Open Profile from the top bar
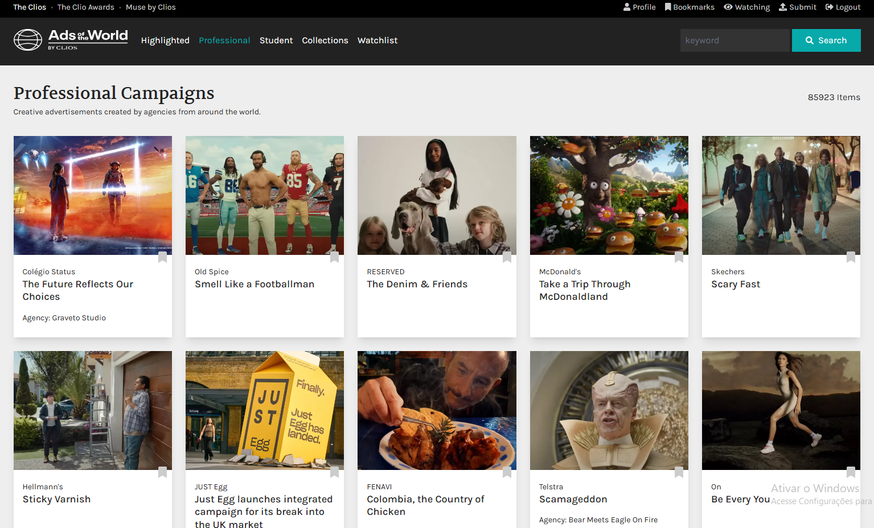The width and height of the screenshot is (874, 528). [x=639, y=7]
